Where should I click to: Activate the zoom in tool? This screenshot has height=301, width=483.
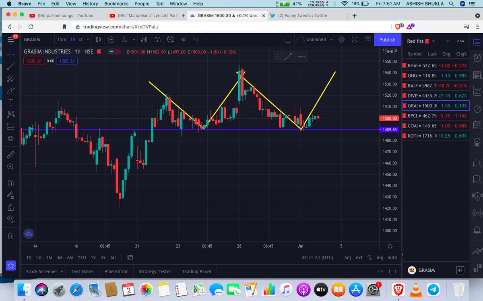click(x=11, y=167)
